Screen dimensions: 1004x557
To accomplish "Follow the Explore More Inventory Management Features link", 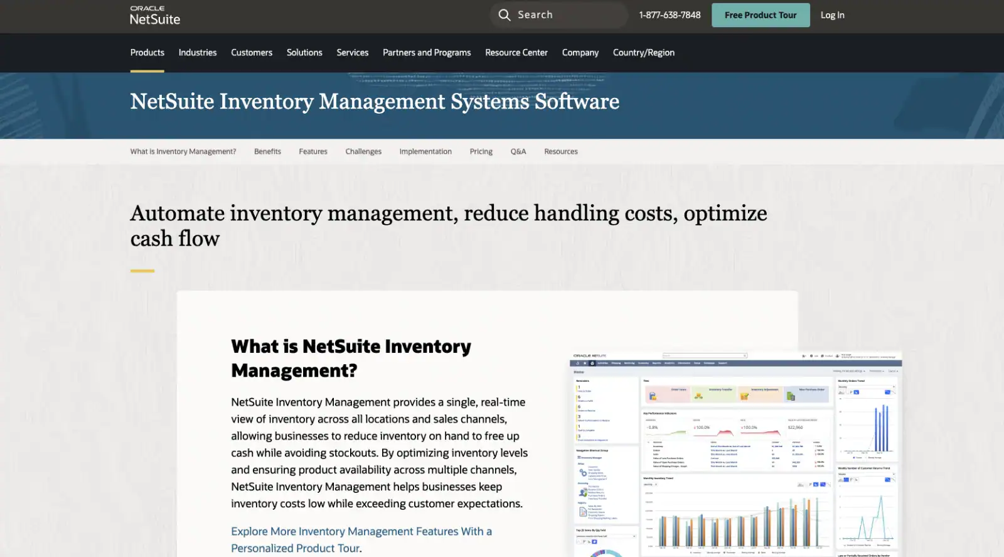I will coord(361,539).
